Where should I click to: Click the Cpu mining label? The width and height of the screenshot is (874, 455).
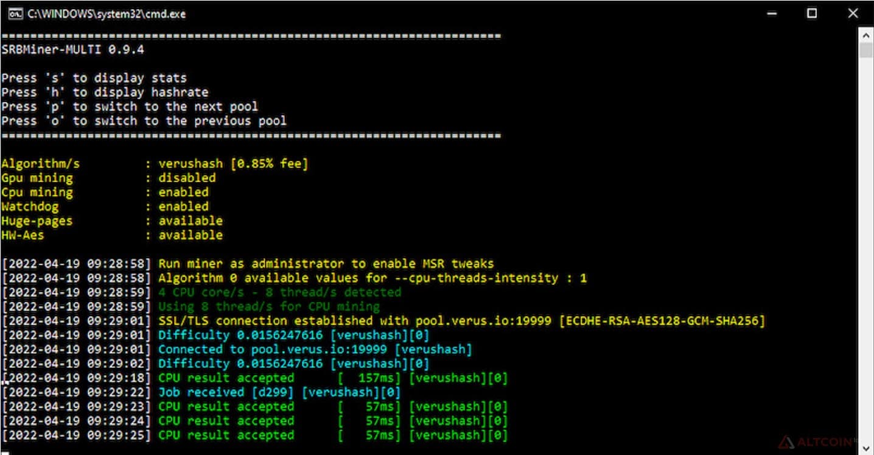(37, 192)
